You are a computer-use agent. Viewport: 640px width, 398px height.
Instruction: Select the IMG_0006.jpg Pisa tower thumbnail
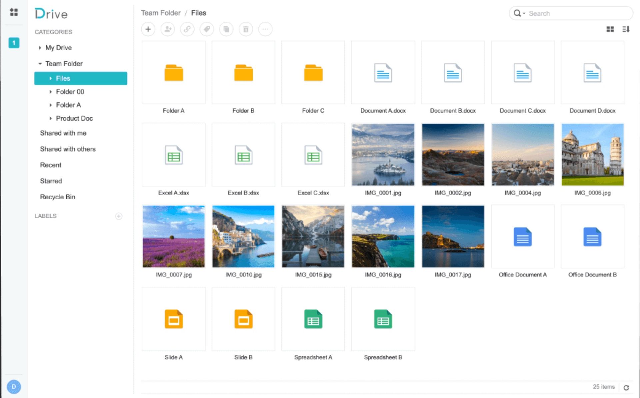(592, 155)
